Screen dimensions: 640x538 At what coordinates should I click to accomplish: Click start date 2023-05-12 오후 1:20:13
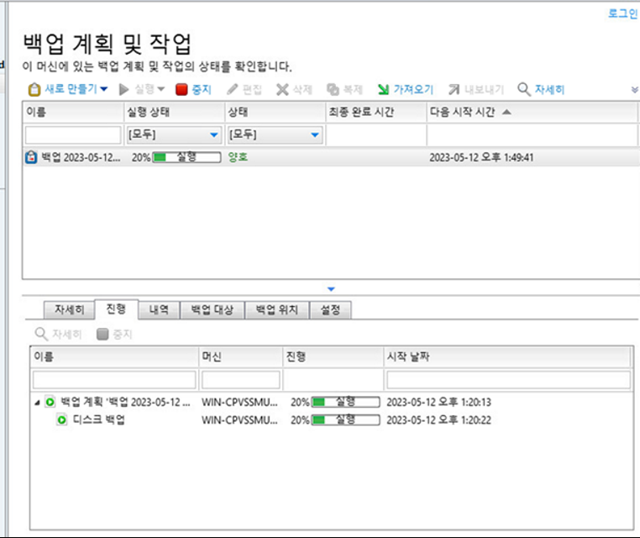(438, 403)
